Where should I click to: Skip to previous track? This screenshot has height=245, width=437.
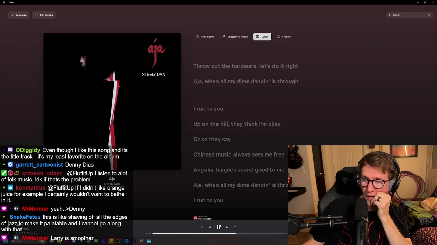tap(210, 227)
